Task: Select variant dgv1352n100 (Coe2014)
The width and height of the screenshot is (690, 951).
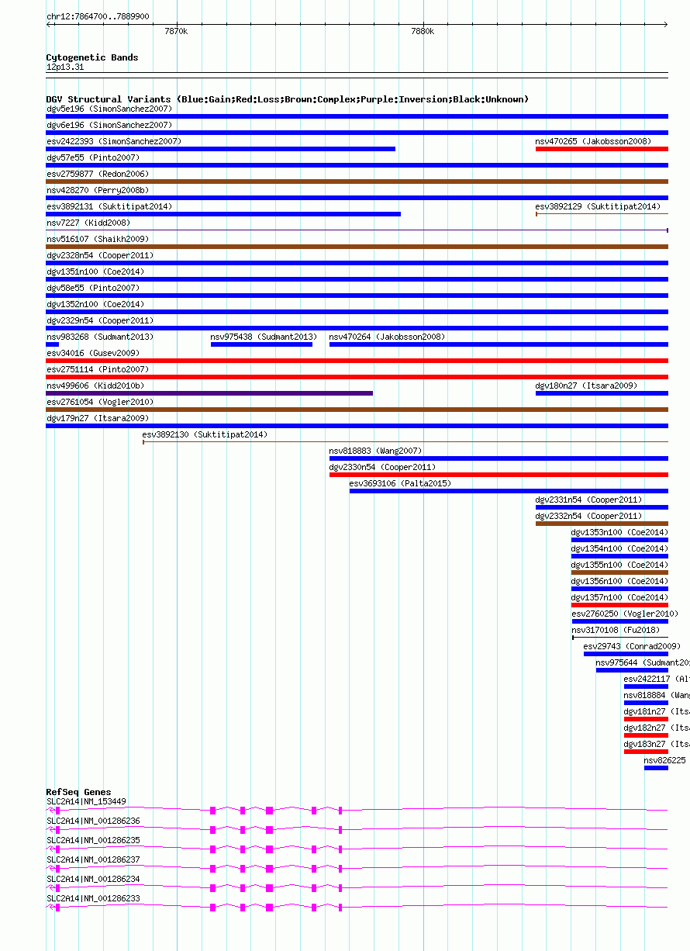Action: [x=95, y=304]
